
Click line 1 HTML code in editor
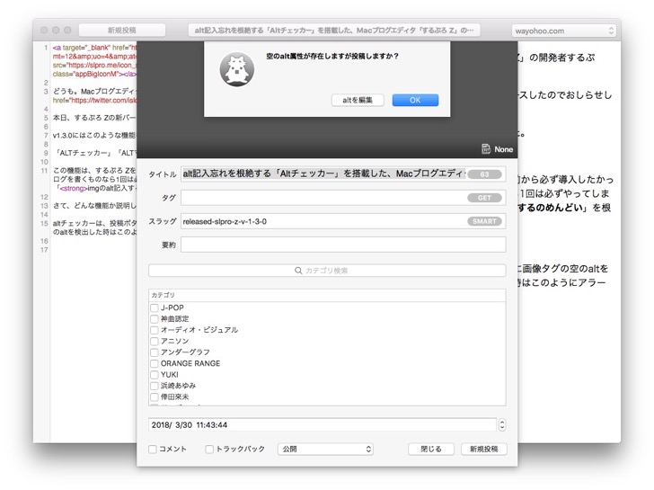[94, 60]
